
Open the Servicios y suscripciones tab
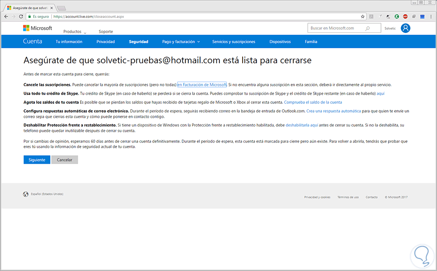233,42
